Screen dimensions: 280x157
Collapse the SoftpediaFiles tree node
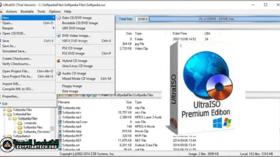pyautogui.click(x=4, y=114)
